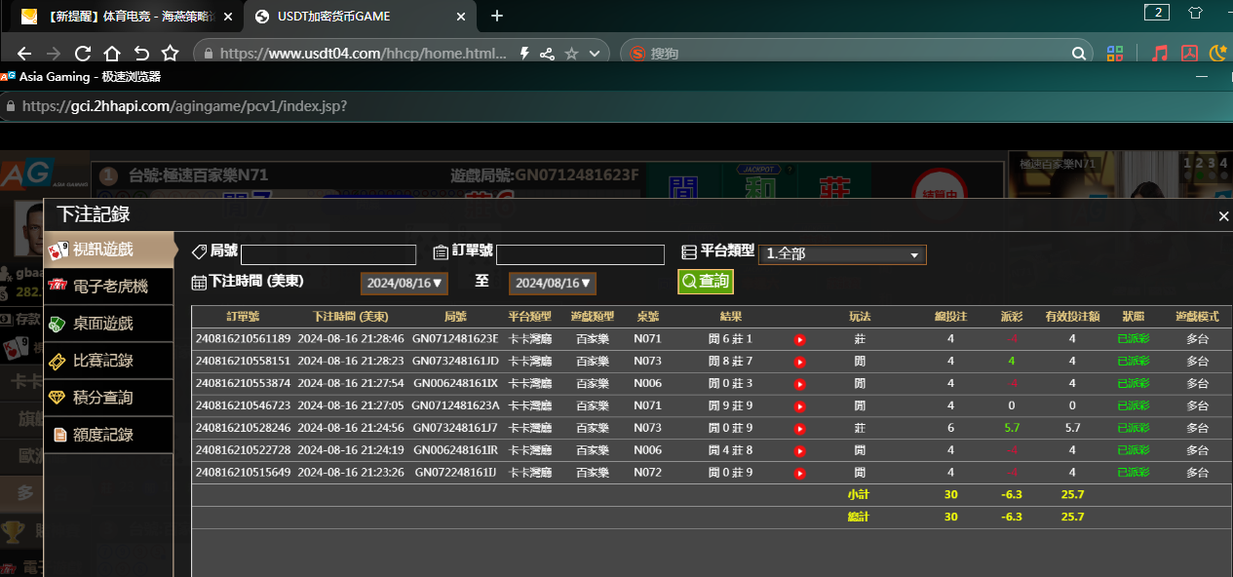The height and width of the screenshot is (577, 1233).
Task: Click the red music note extension icon
Action: tap(1159, 54)
